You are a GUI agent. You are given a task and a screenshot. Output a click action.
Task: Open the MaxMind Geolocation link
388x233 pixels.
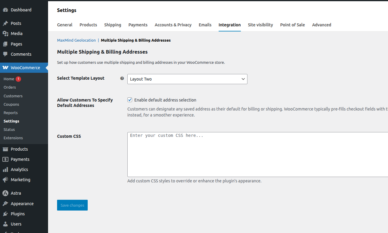76,40
